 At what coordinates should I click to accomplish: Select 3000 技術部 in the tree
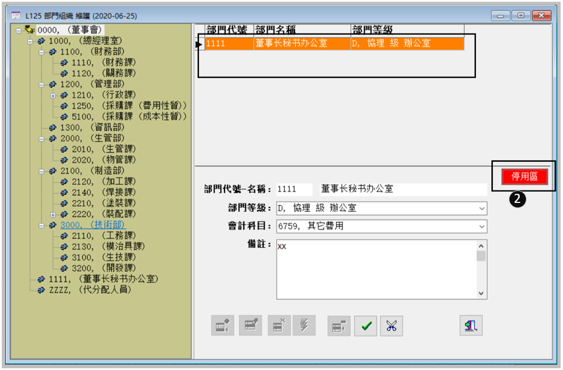tap(93, 225)
